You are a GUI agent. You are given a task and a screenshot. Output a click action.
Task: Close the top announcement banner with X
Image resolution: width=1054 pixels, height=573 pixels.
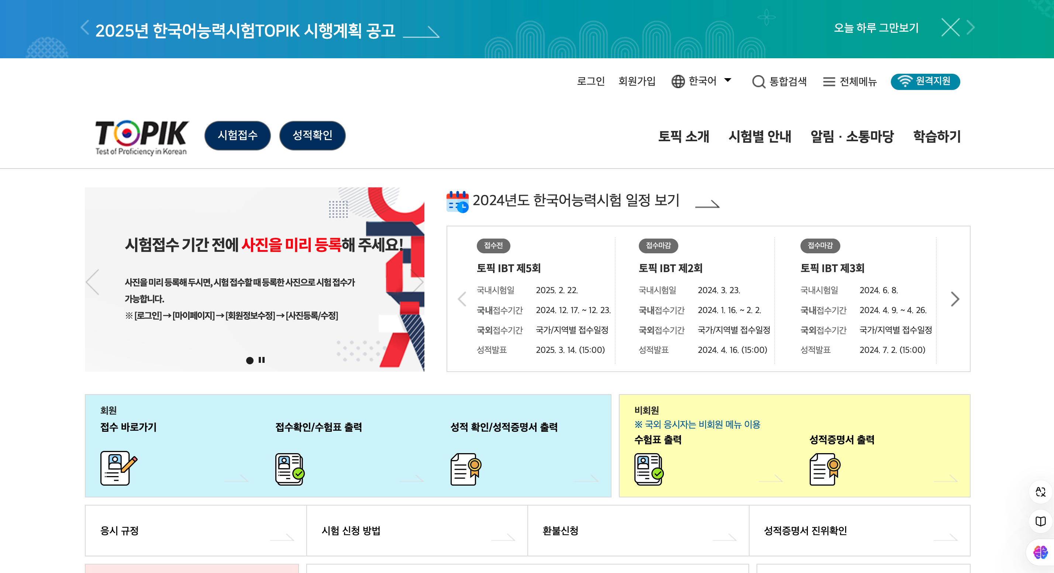tap(950, 28)
